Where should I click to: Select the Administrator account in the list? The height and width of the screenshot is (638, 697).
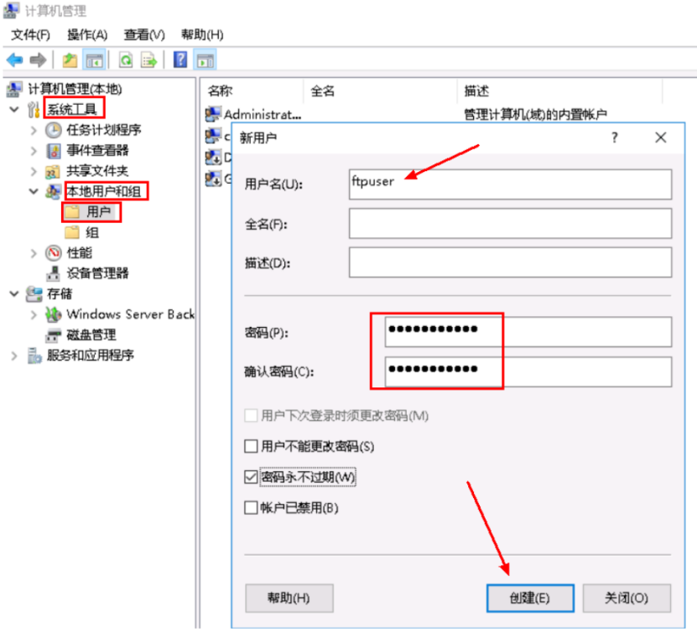tap(262, 114)
